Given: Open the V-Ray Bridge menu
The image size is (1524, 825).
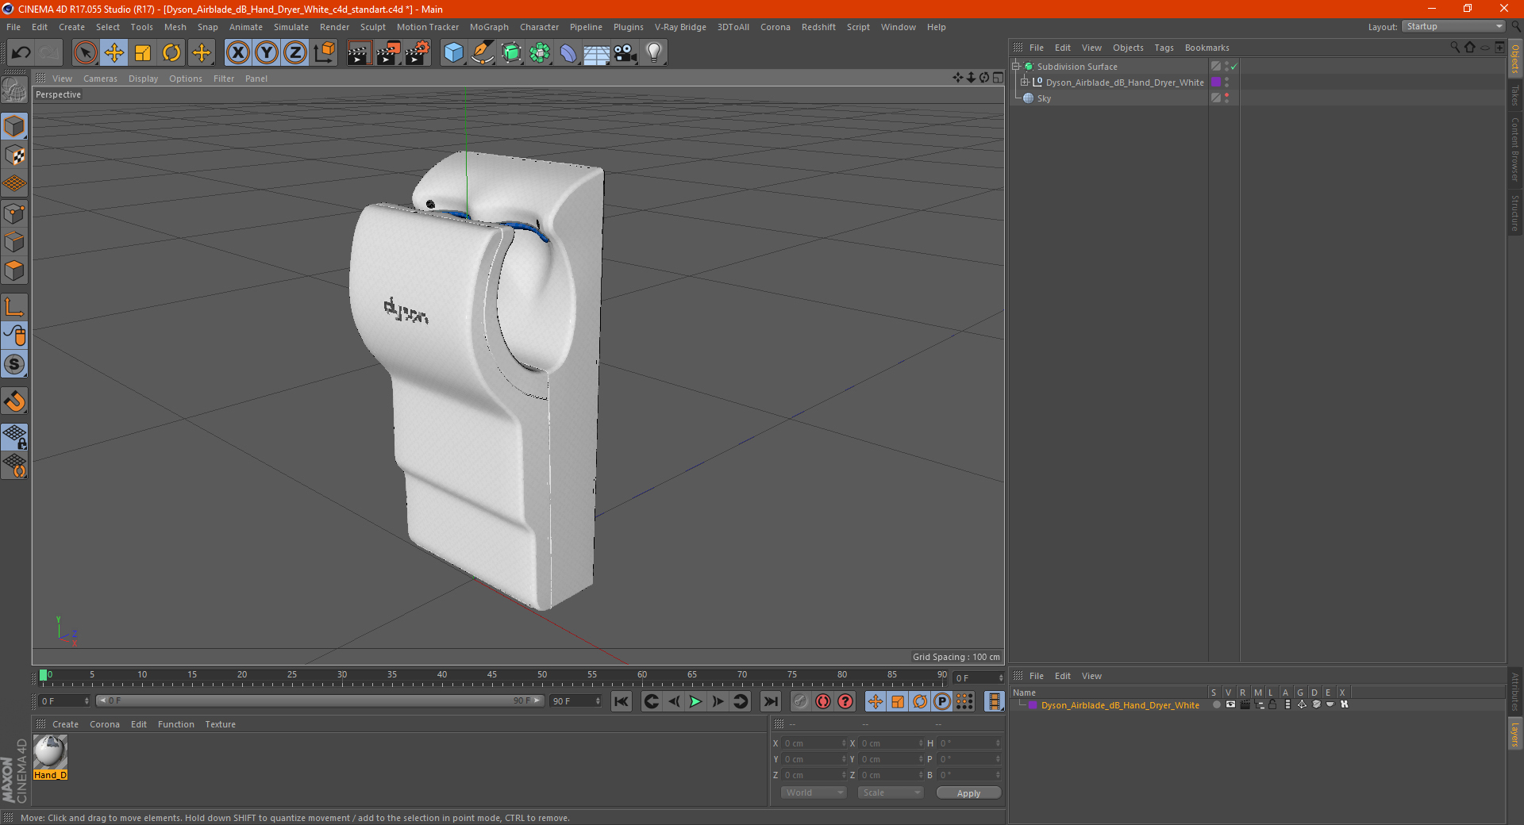Looking at the screenshot, I should tap(680, 27).
